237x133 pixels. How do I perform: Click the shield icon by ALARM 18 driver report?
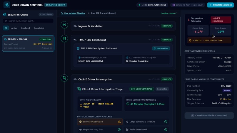pos(81,105)
